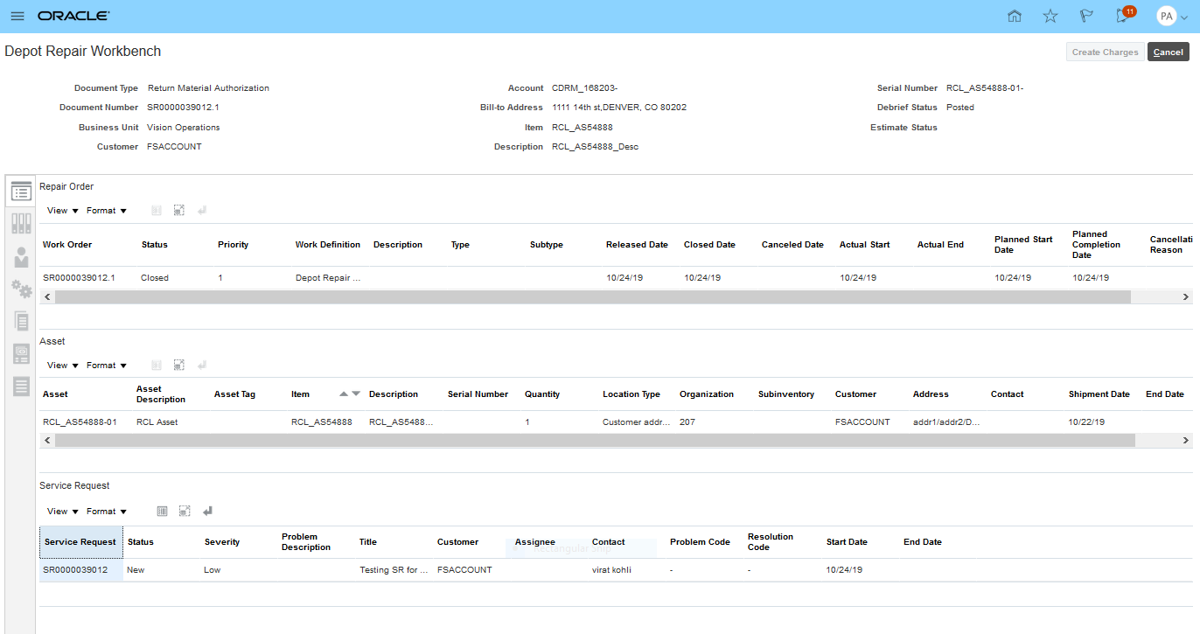Open the card-with-eye sidebar tab
Screen dimensions: 1200x634
(22, 353)
